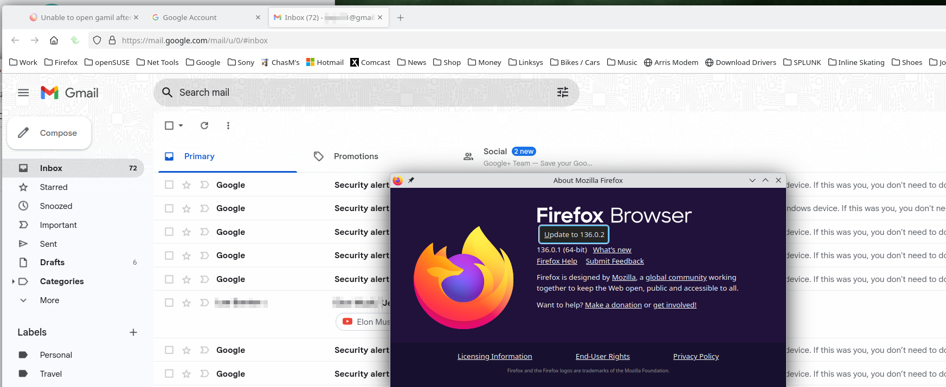The width and height of the screenshot is (946, 387).
Task: Create new label with plus icon
Action: [133, 332]
